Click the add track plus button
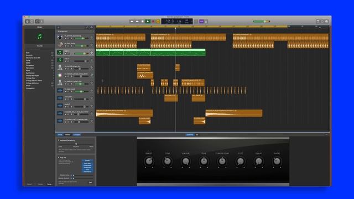 [x=59, y=27]
